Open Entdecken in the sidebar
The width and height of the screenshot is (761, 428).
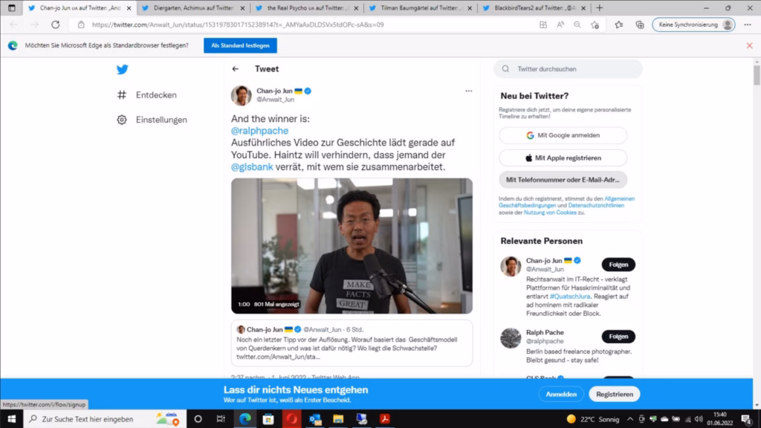[147, 95]
